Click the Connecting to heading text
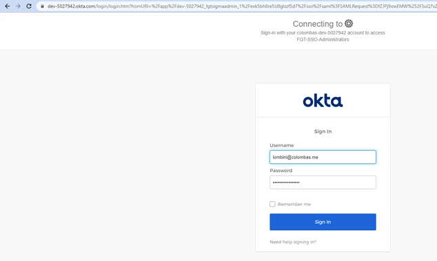This screenshot has height=261, width=437. pyautogui.click(x=318, y=24)
